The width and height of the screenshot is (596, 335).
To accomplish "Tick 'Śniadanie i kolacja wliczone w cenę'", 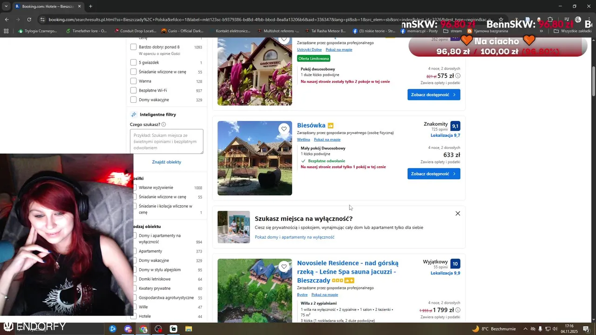I will click(135, 206).
